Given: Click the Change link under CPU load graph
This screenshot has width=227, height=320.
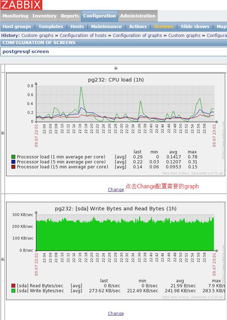Looking at the screenshot, I should click(116, 190).
